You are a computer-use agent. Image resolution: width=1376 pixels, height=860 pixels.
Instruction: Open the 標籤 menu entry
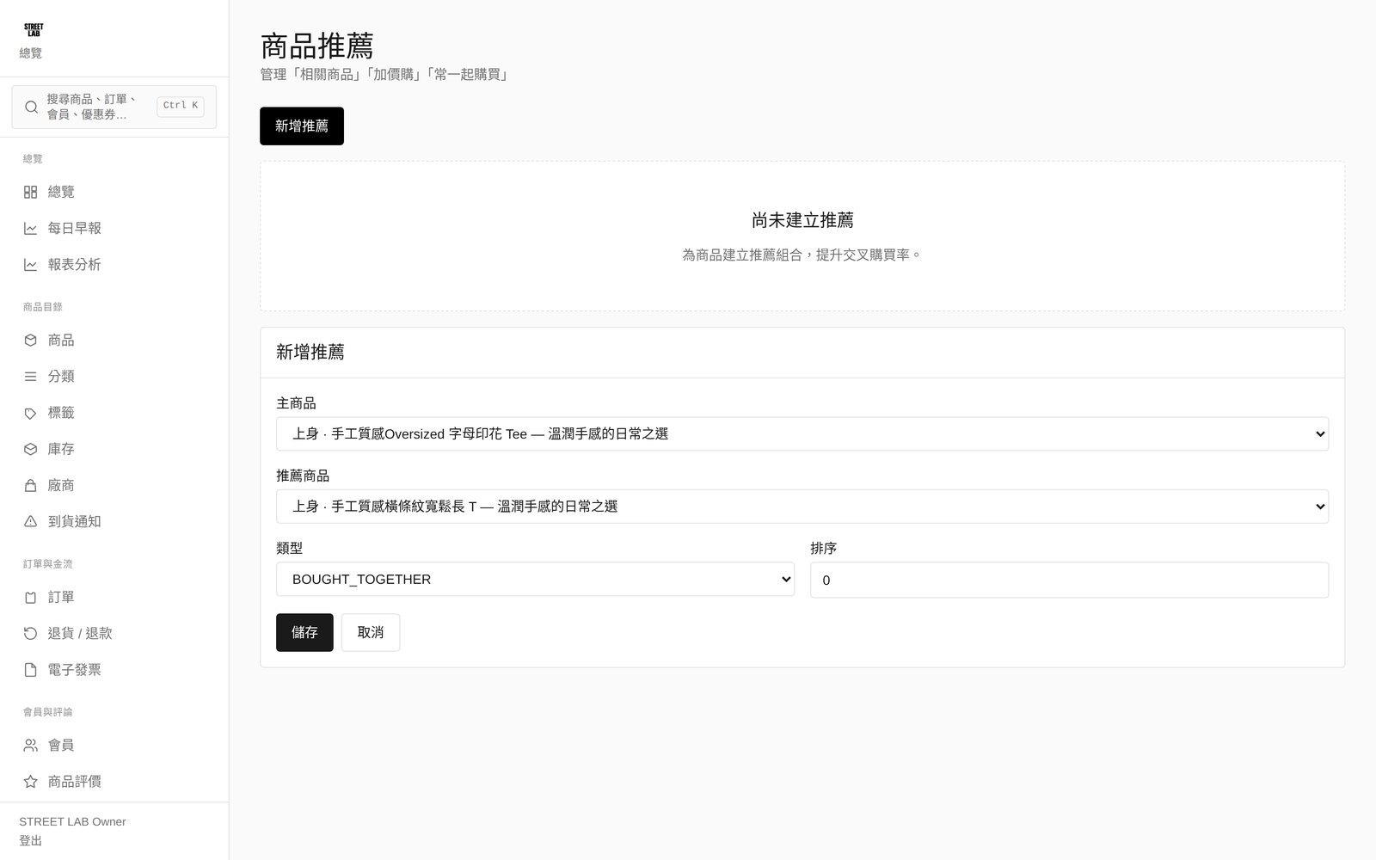click(x=114, y=413)
